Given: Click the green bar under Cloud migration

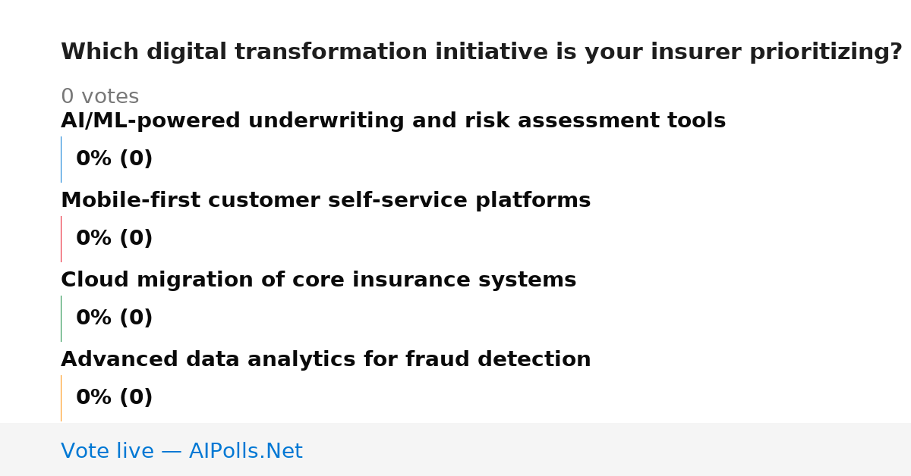Looking at the screenshot, I should pyautogui.click(x=61, y=318).
